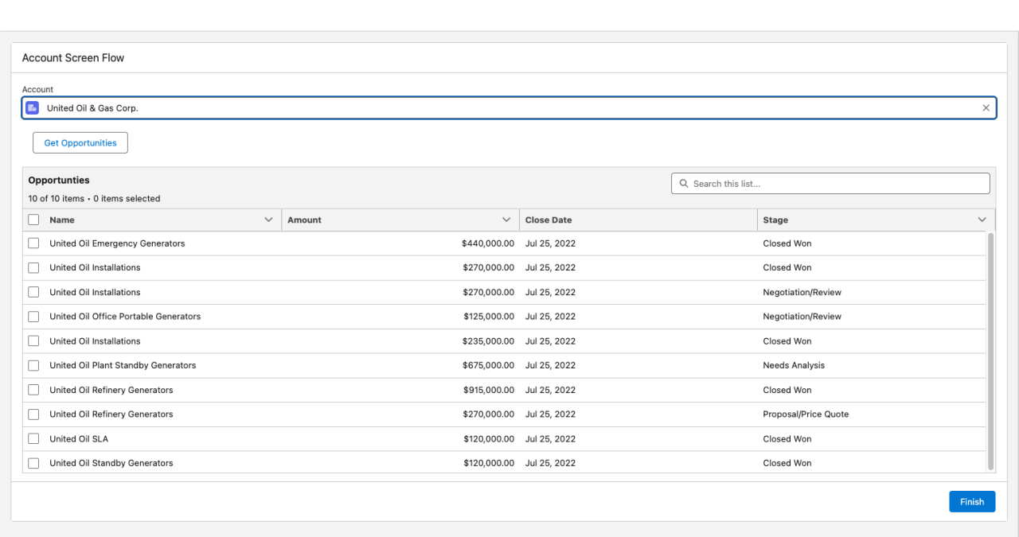Tick the Proposal/Price Quote Refinery Generators checkbox

[x=33, y=414]
